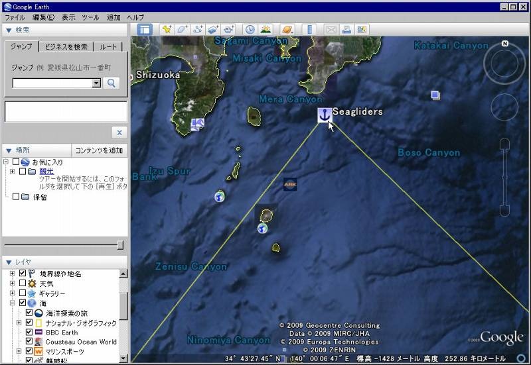Click the layers scrollbar down arrow
The width and height of the screenshot is (531, 365).
tap(123, 358)
